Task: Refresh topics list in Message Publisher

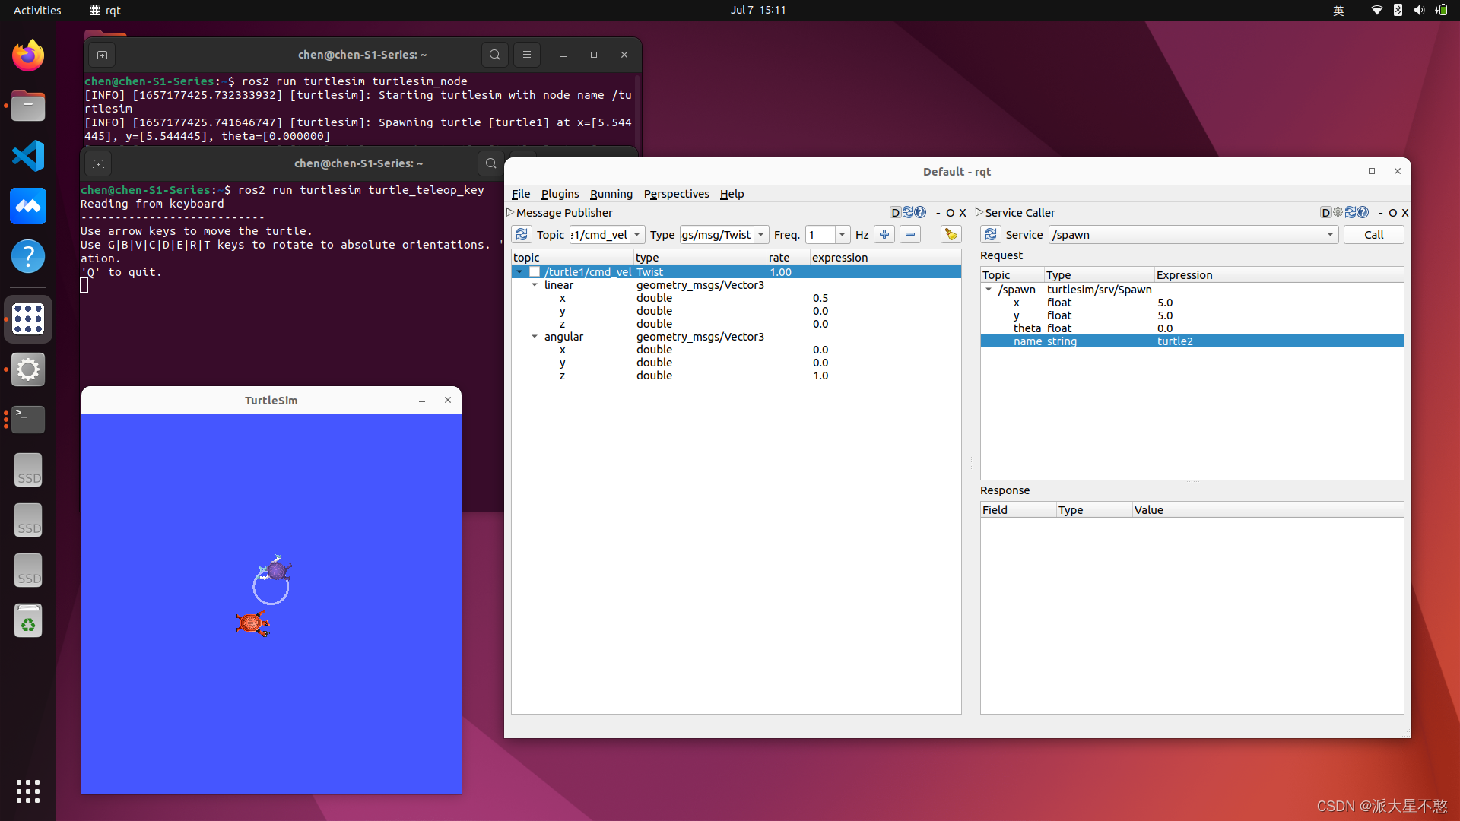Action: (522, 234)
